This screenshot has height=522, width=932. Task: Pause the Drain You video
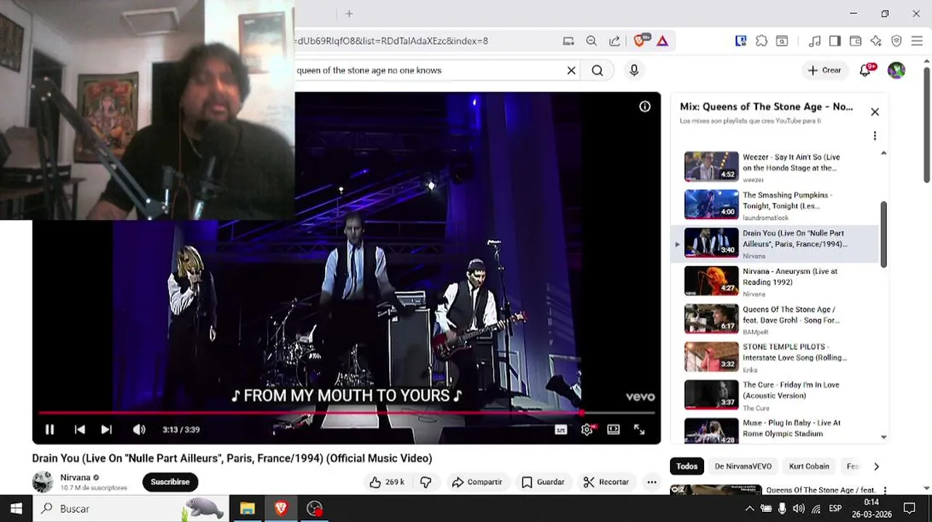[x=49, y=429]
